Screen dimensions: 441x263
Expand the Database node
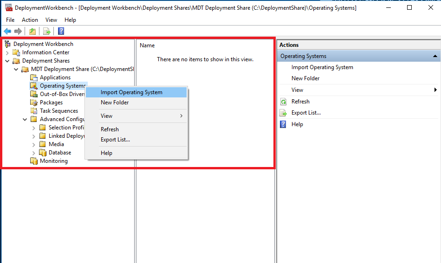[34, 153]
